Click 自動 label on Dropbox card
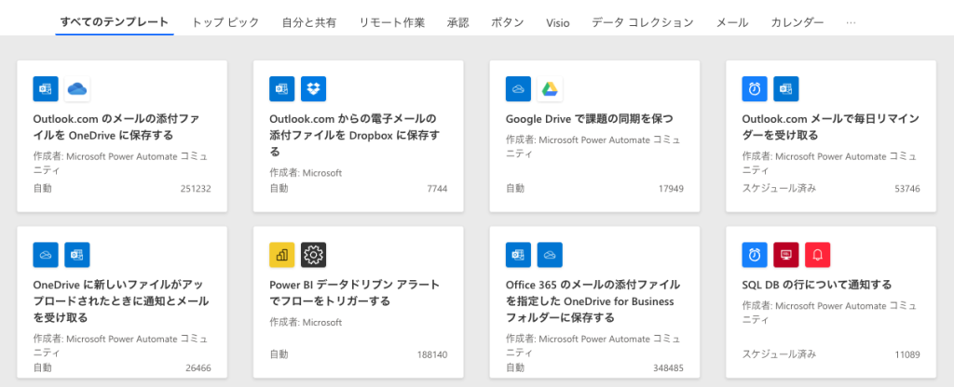This screenshot has height=387, width=954. 279,188
